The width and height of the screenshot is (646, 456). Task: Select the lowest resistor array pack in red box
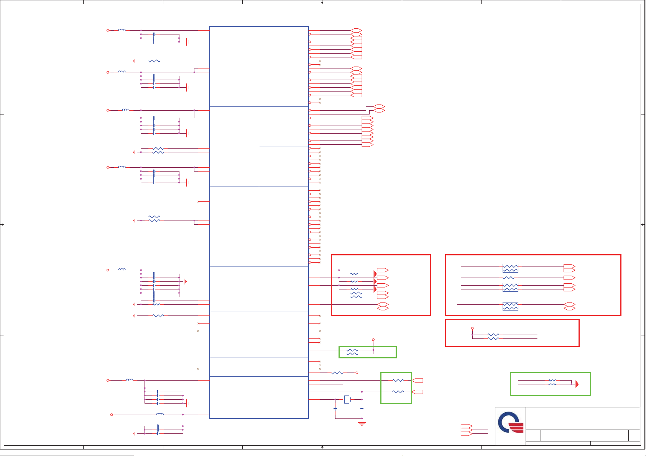tap(510, 306)
